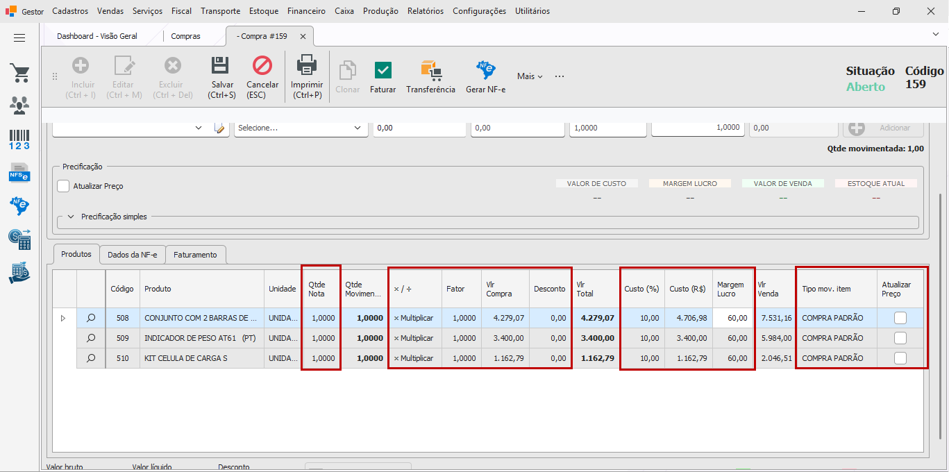The image size is (949, 472).
Task: Check Atualizar Preço for INDICADOR DE PESO row
Action: coord(900,338)
